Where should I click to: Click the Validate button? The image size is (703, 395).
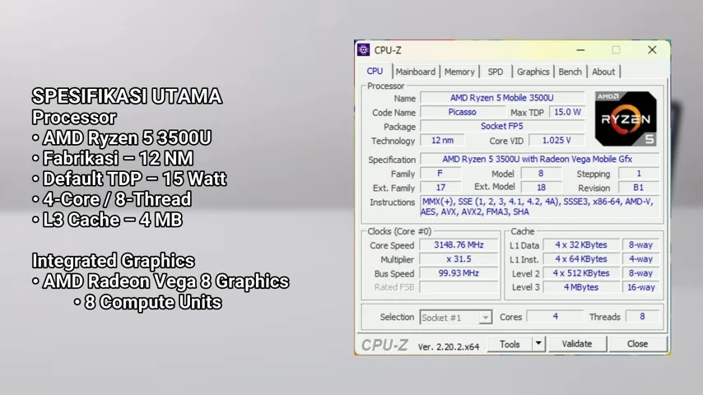(577, 344)
